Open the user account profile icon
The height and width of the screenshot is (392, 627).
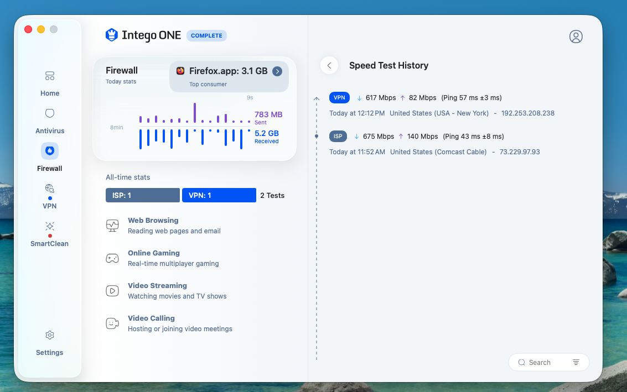coord(576,36)
